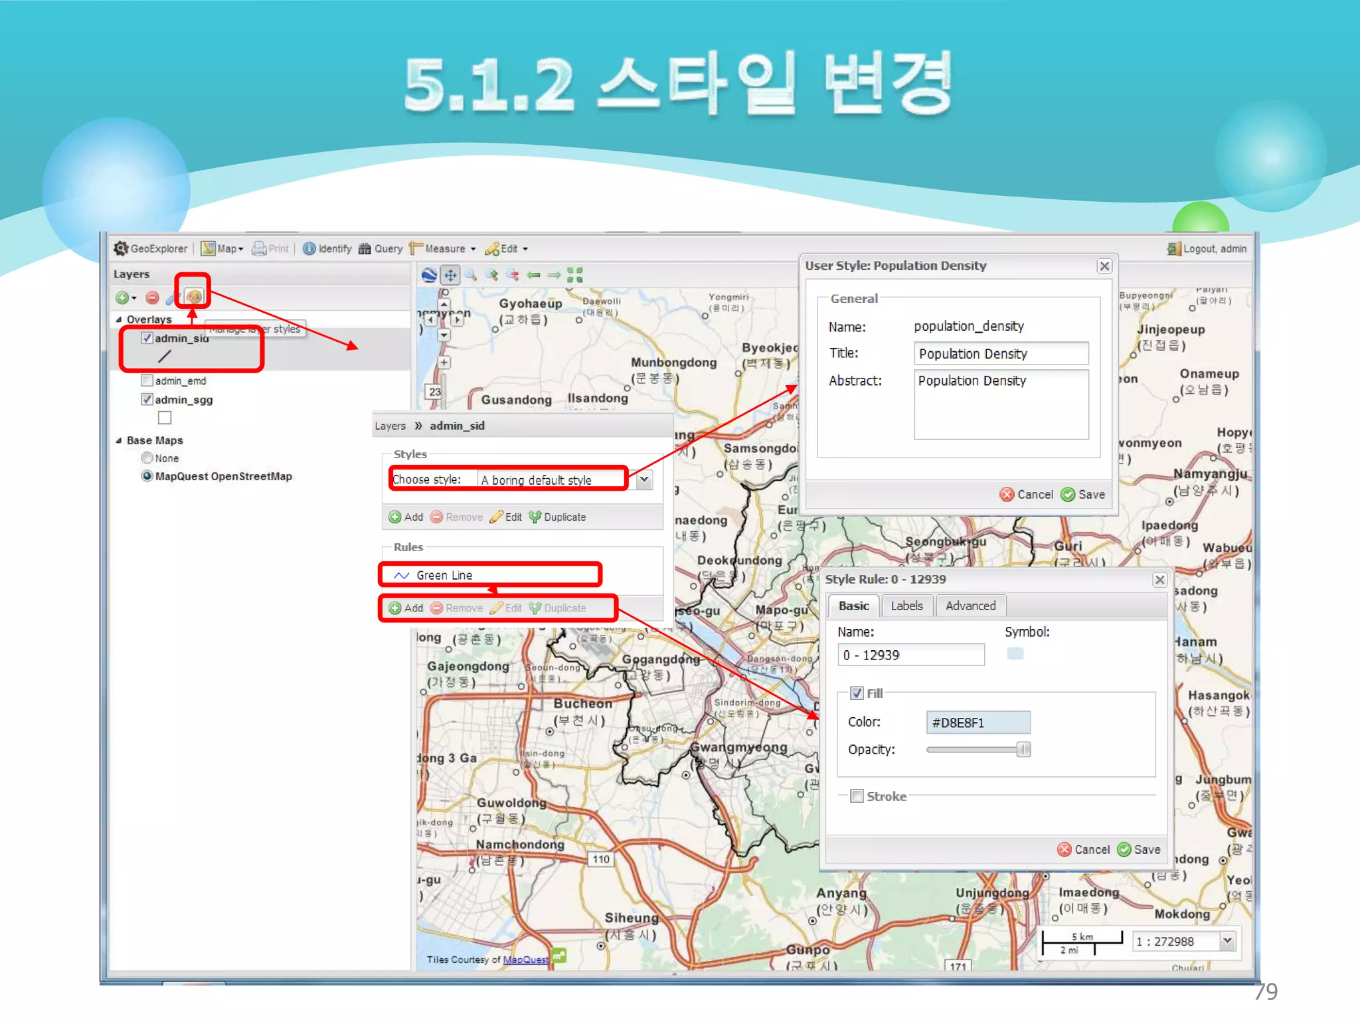Click the Manage layer styles palette icon
This screenshot has height=1020, width=1360.
(x=193, y=297)
